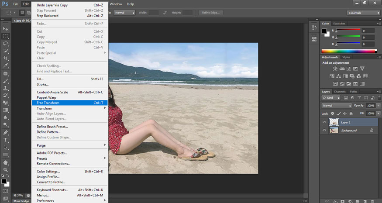This screenshot has width=382, height=203.
Task: Select the Horizontal Type tool
Action: click(6, 140)
